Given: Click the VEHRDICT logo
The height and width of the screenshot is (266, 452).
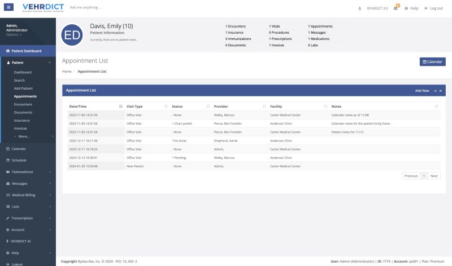Looking at the screenshot, I should 43,7.
